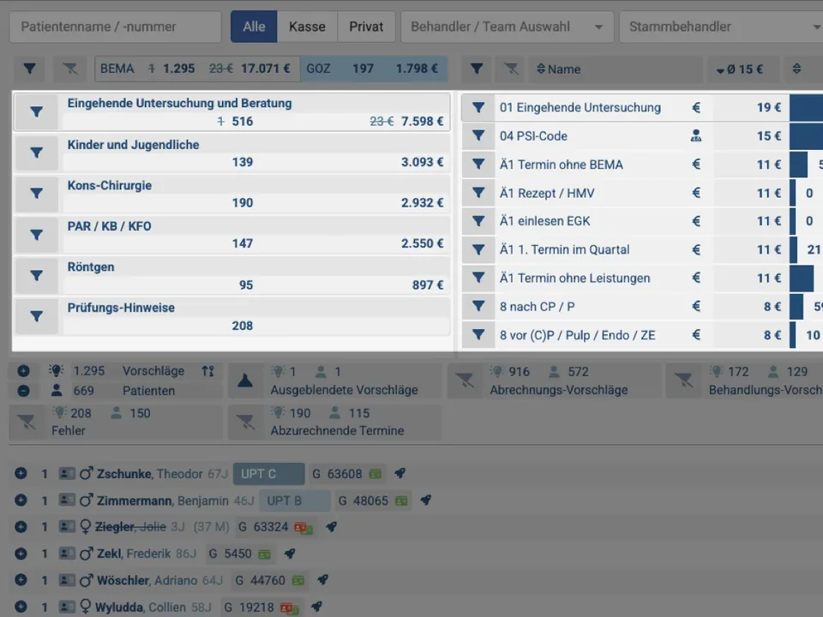Select the Privat tab
The height and width of the screenshot is (617, 823).
pos(366,27)
